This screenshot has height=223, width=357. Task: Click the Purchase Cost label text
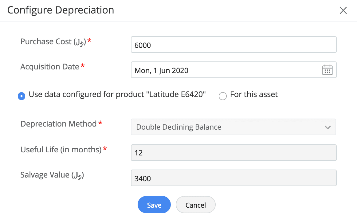click(53, 41)
